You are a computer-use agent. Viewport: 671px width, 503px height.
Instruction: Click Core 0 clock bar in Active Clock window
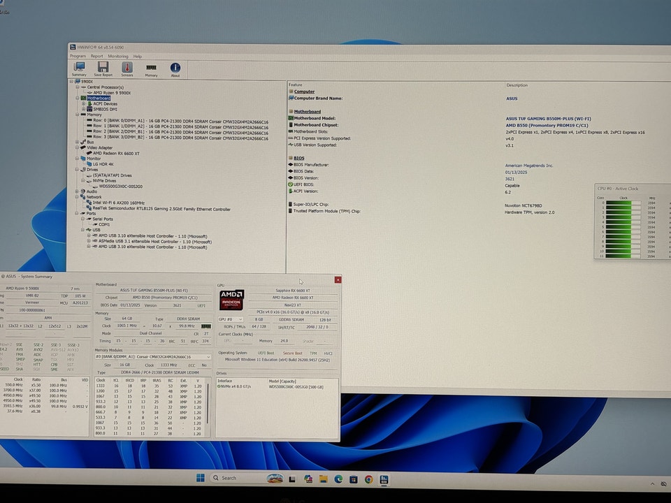point(623,203)
